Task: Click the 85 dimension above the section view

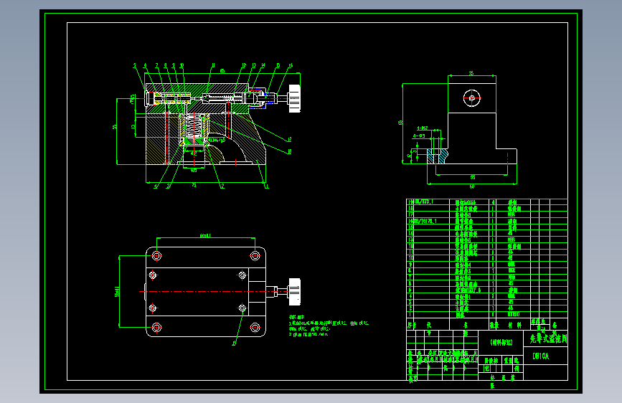Action: click(x=222, y=70)
